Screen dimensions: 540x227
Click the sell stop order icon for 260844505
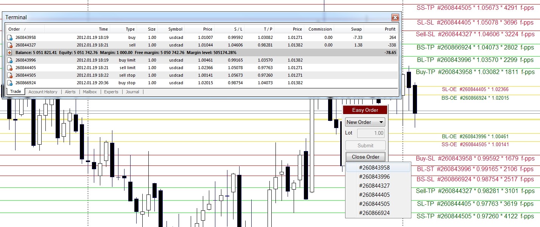9,75
